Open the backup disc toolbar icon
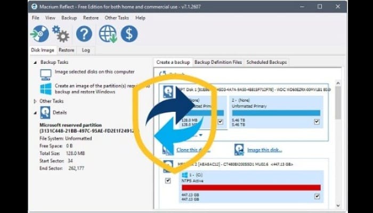Image resolution: width=373 pixels, height=213 pixels. tap(39, 34)
